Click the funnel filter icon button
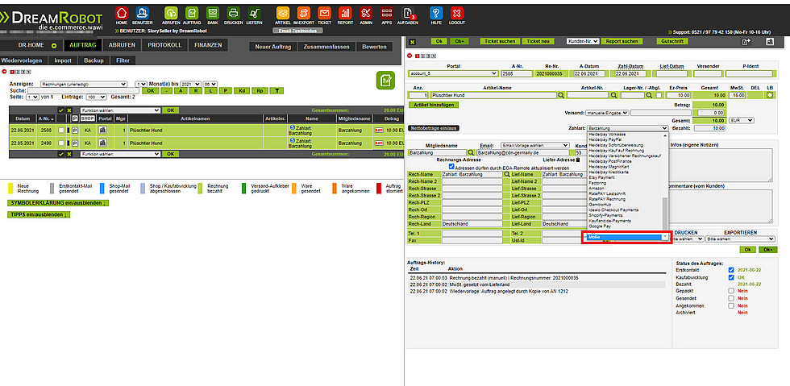This screenshot has height=386, width=790. pyautogui.click(x=276, y=91)
